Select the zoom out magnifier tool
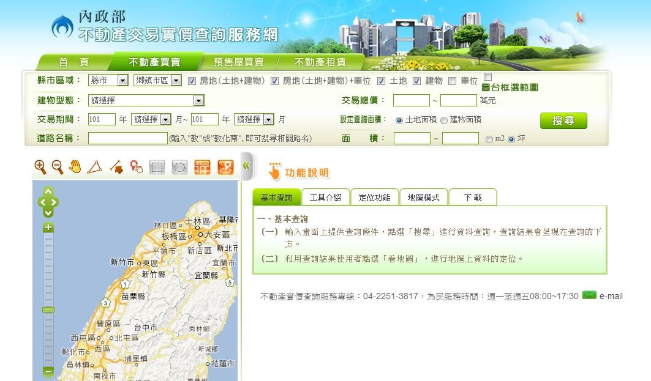 pos(58,167)
